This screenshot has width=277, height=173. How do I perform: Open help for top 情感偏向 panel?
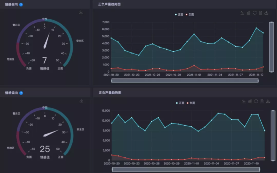point(21,4)
